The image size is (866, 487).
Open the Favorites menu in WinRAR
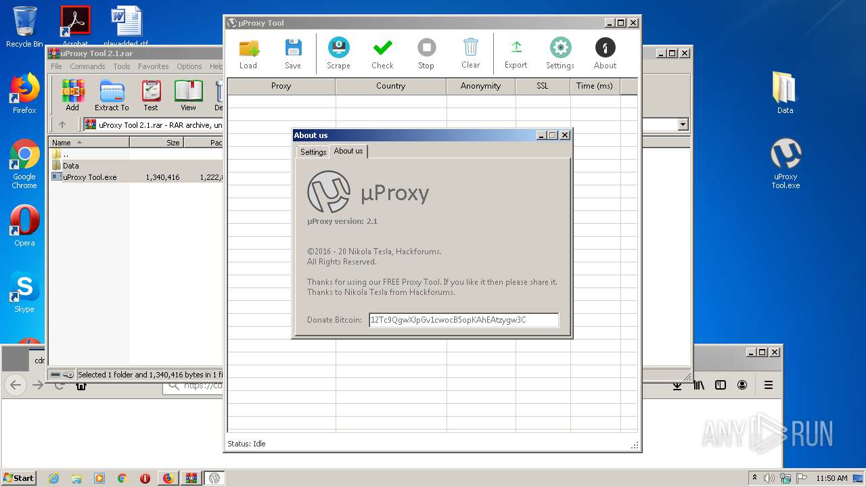pyautogui.click(x=154, y=66)
